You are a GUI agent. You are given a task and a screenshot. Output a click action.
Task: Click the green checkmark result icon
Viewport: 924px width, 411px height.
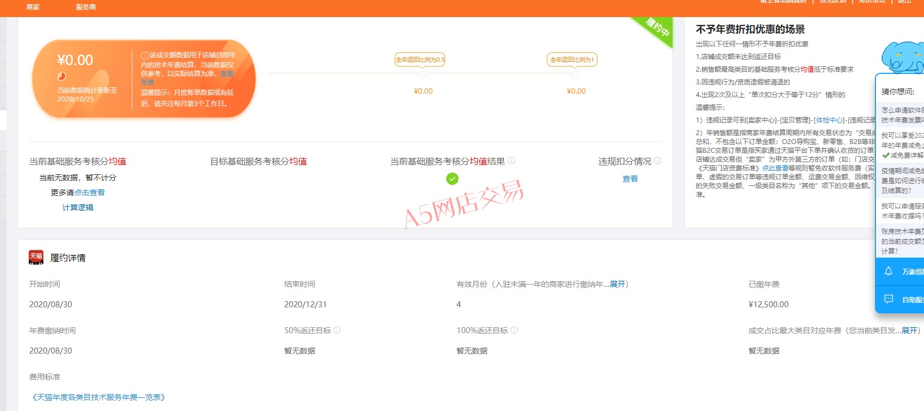pyautogui.click(x=452, y=179)
